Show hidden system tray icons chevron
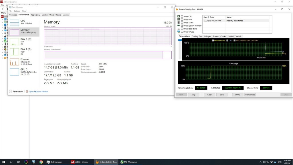The image size is (293, 165). [x=260, y=162]
